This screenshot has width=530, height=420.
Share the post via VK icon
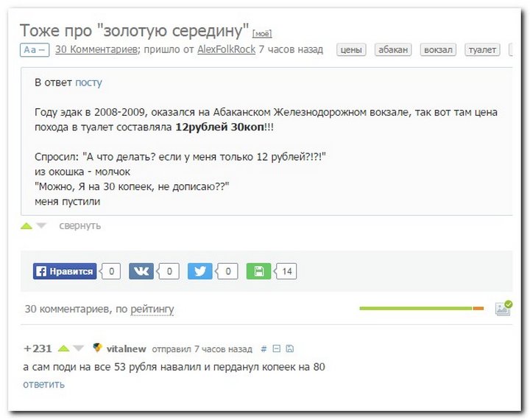(x=141, y=271)
